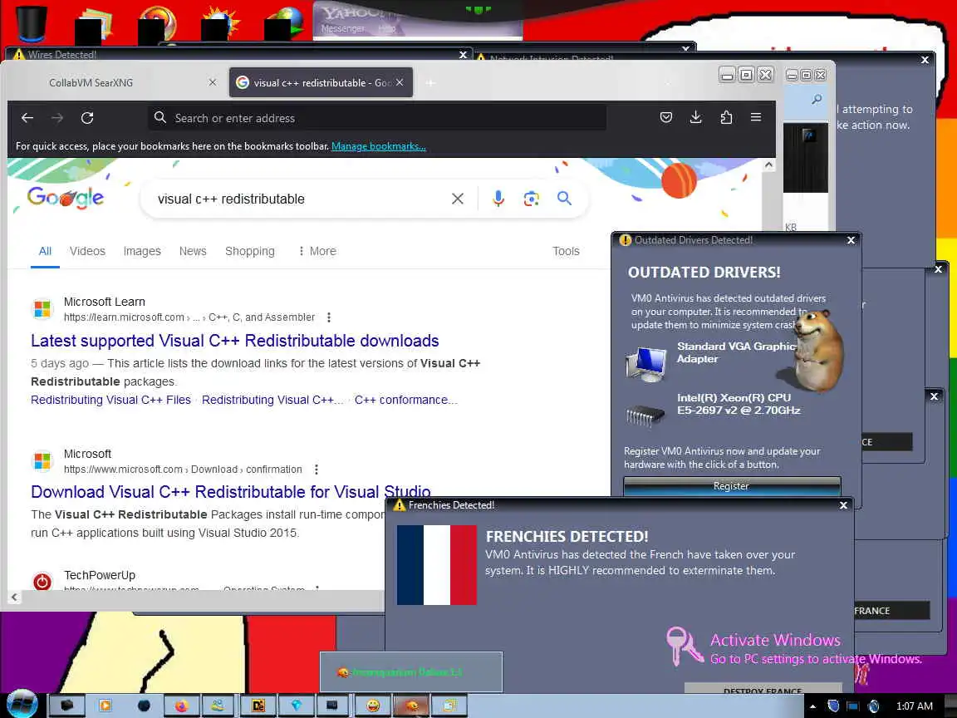Open the browser hamburger application menu
957x718 pixels.
coord(756,117)
